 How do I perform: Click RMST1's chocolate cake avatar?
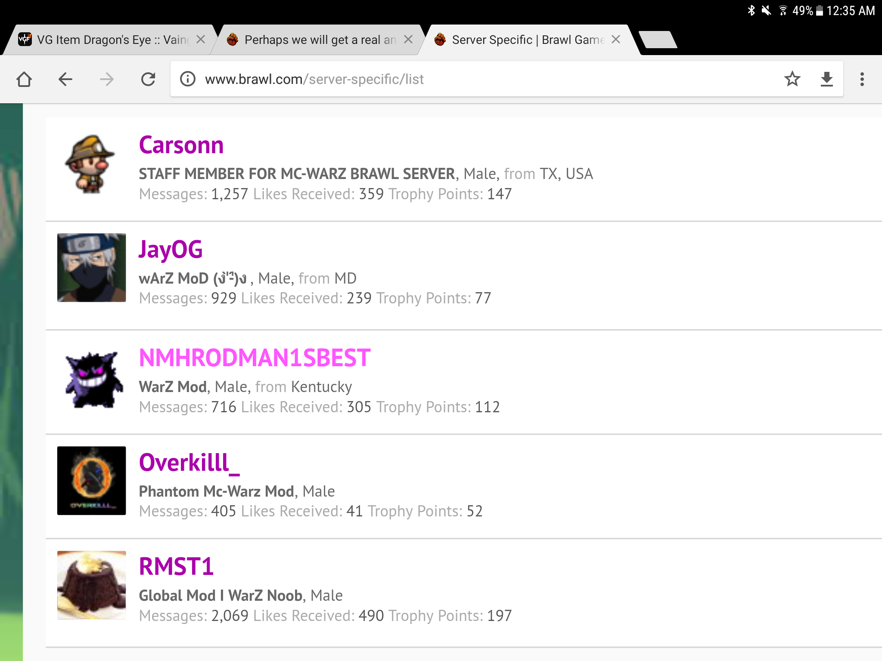[92, 585]
